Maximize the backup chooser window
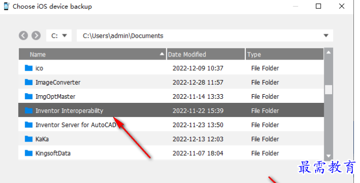 [319, 6]
